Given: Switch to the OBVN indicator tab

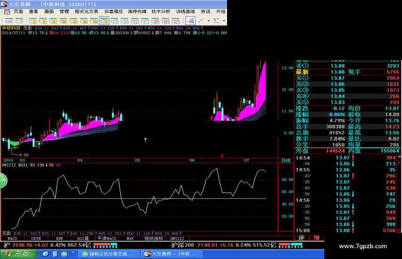Looking at the screenshot, I should click(36, 238).
